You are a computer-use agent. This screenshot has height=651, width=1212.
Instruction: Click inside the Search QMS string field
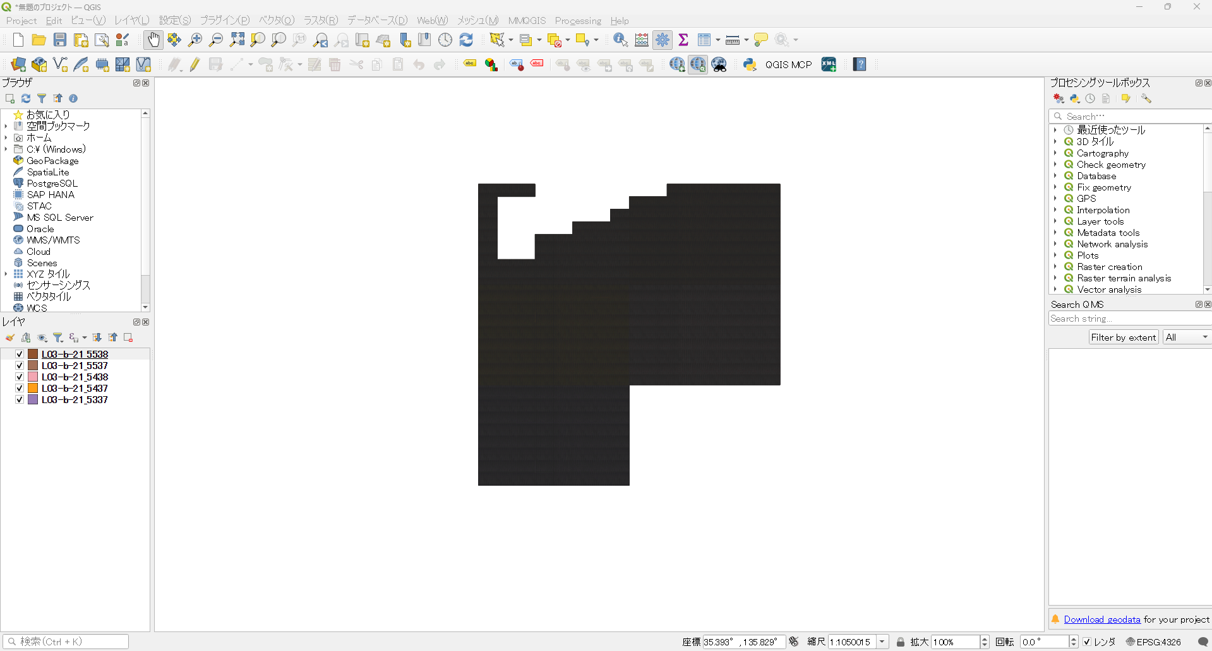[1124, 319]
